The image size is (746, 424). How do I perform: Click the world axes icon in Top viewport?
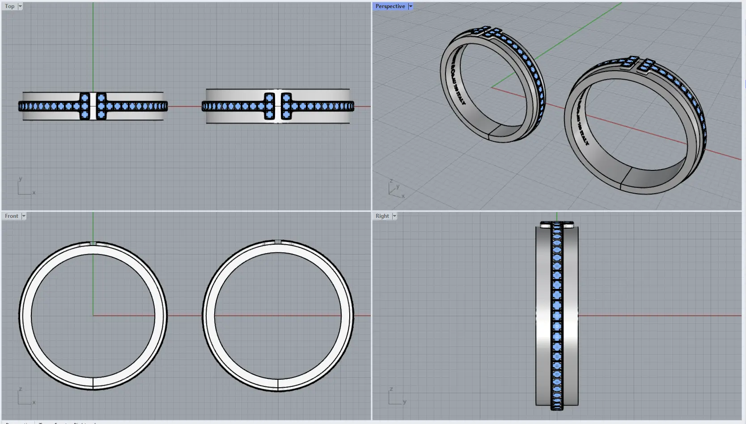[25, 188]
